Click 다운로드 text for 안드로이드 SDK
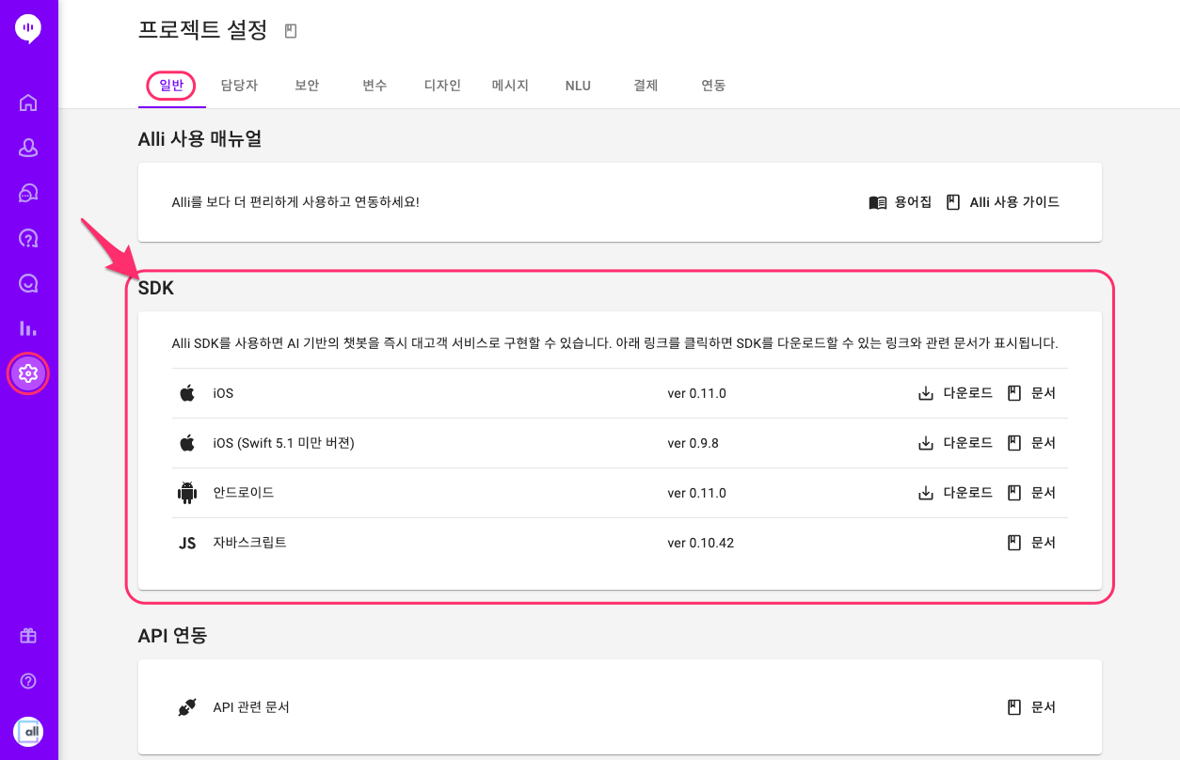 point(967,493)
